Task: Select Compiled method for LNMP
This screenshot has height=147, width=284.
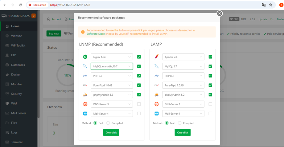Action: click(108, 123)
